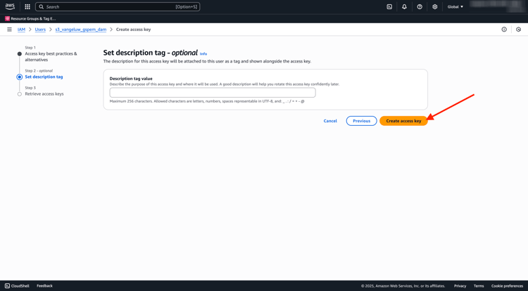Open the s3_vangeluw_gspem_dam user breadcrumb
Image resolution: width=528 pixels, height=291 pixels.
point(81,30)
